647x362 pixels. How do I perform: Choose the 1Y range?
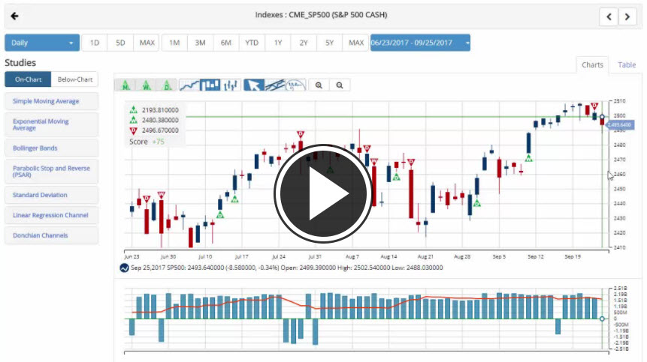[278, 43]
